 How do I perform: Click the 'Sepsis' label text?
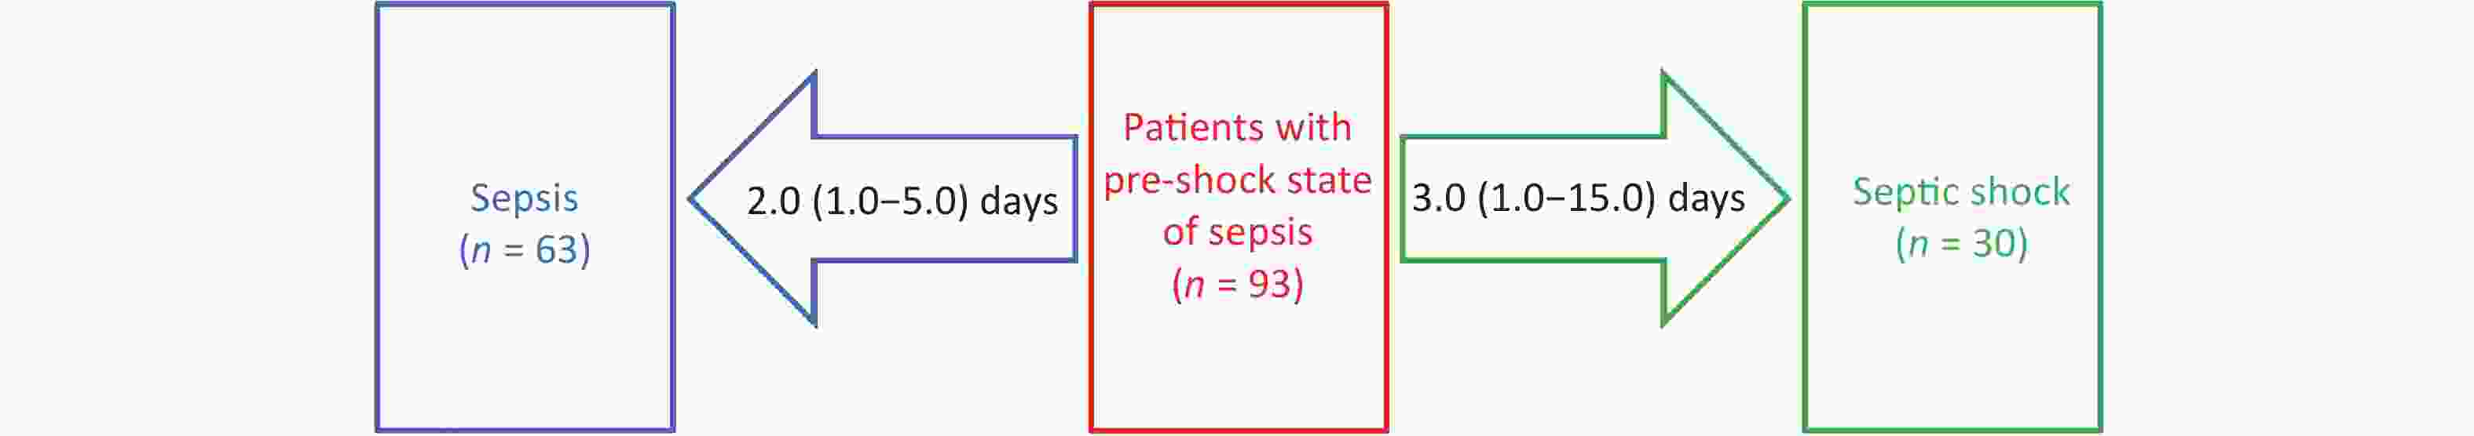click(525, 198)
